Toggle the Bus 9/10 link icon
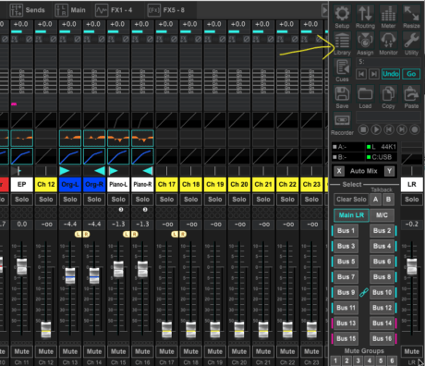The height and width of the screenshot is (366, 425). (364, 292)
